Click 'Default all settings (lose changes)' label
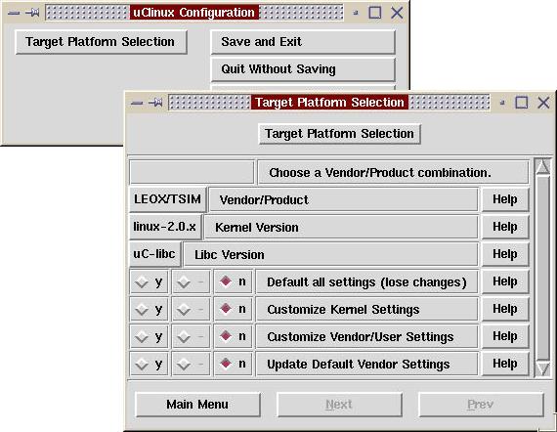This screenshot has height=432, width=557. tap(366, 282)
